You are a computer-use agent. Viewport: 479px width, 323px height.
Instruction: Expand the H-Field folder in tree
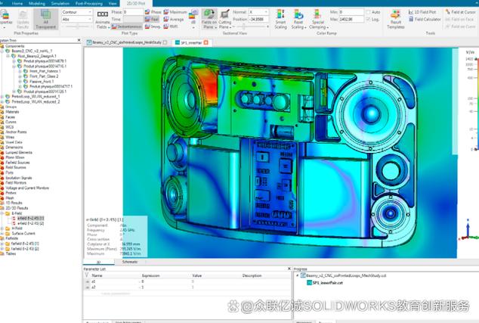point(2,228)
